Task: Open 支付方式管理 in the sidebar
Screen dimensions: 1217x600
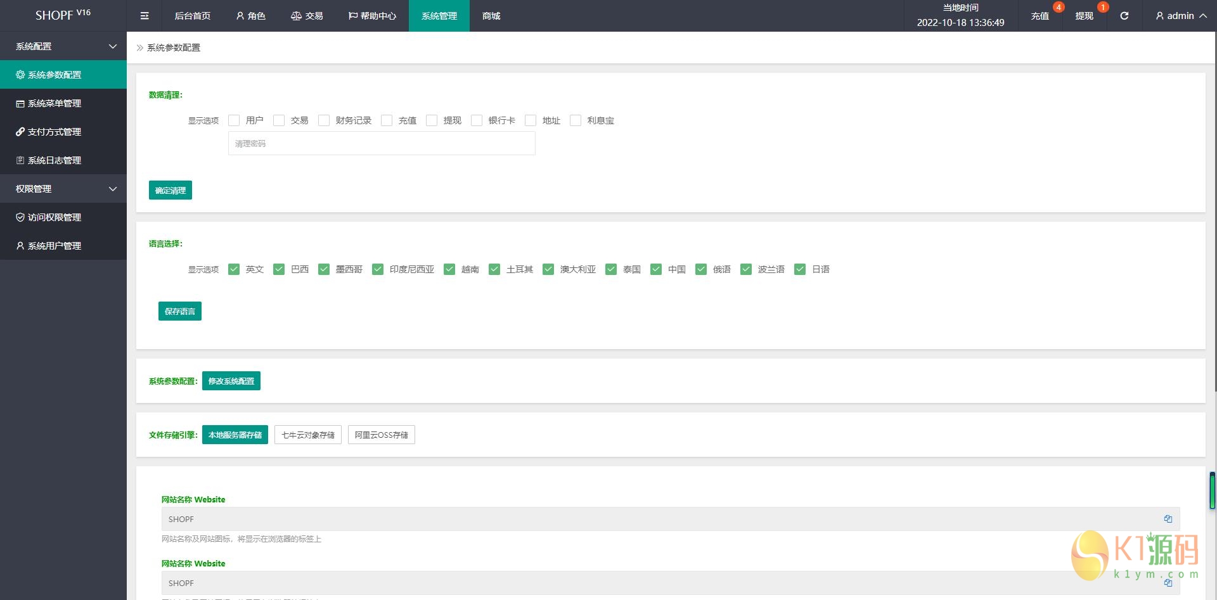Action: pos(63,132)
